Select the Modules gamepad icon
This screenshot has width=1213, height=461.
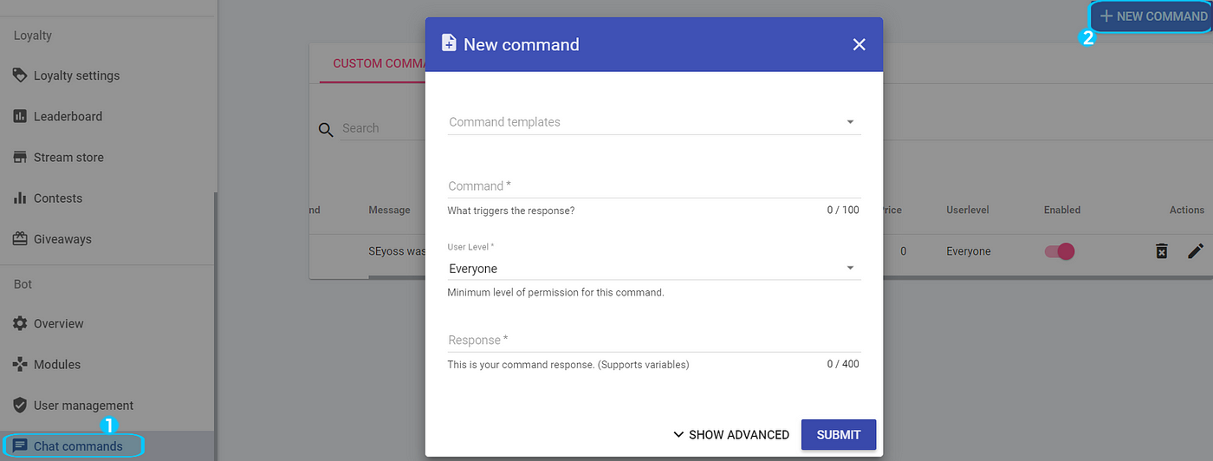[x=20, y=364]
